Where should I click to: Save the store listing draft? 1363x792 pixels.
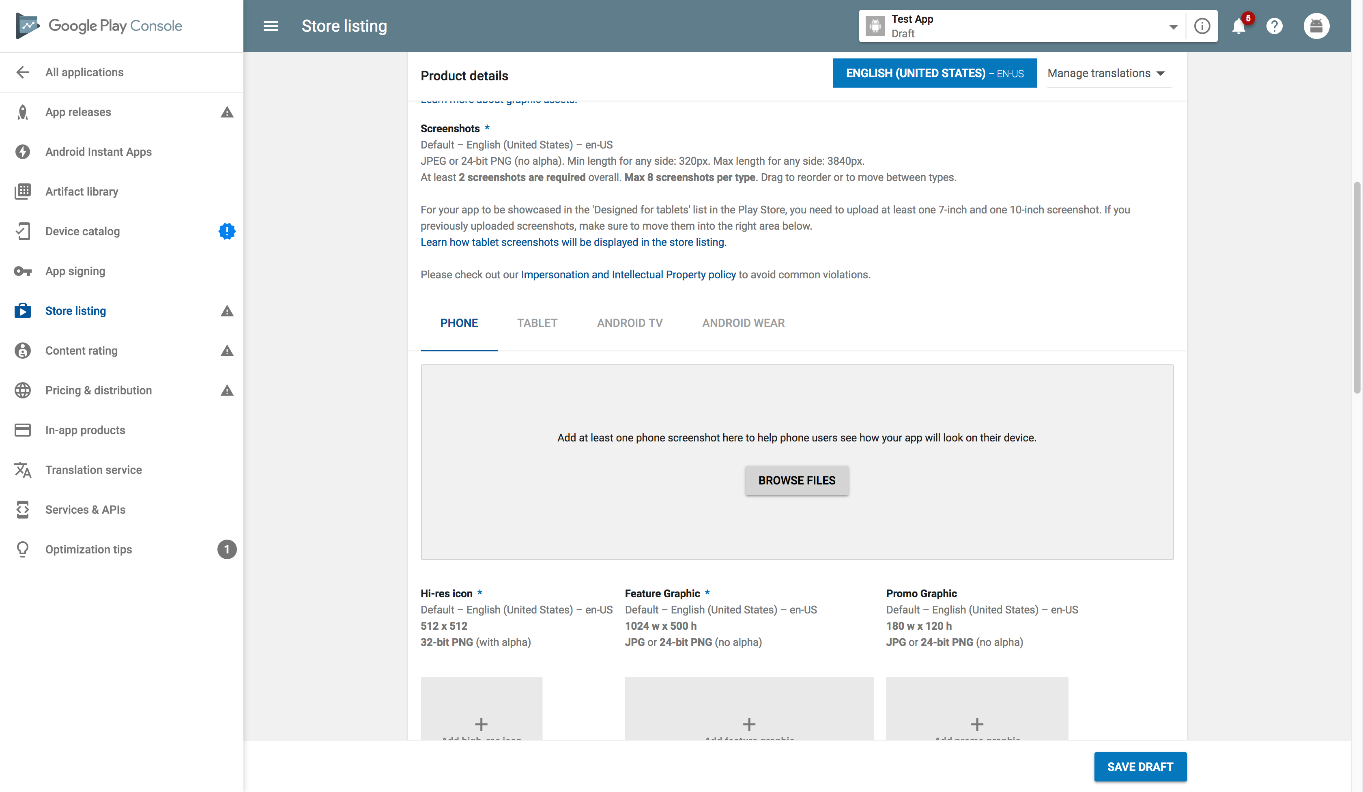(x=1139, y=766)
